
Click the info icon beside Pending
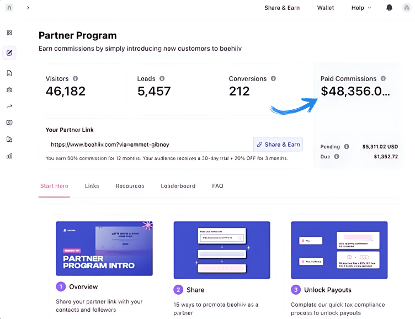347,147
